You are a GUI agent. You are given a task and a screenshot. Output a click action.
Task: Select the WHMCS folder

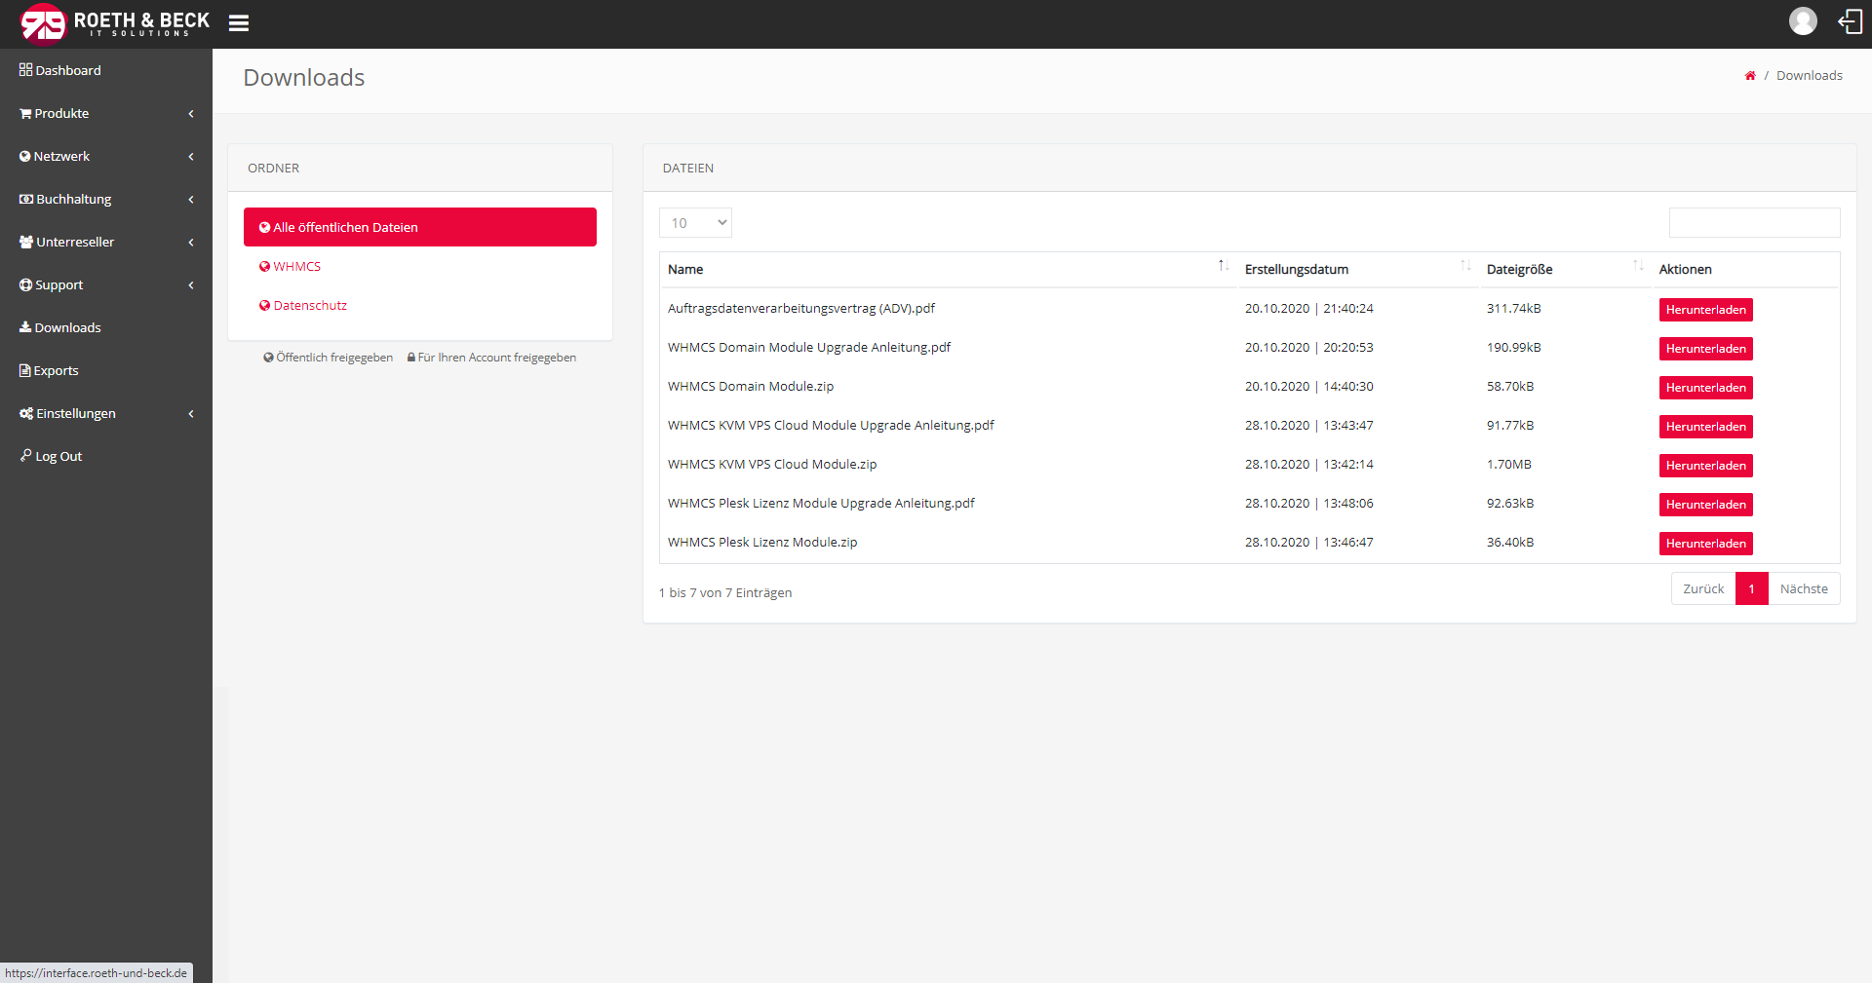point(296,265)
